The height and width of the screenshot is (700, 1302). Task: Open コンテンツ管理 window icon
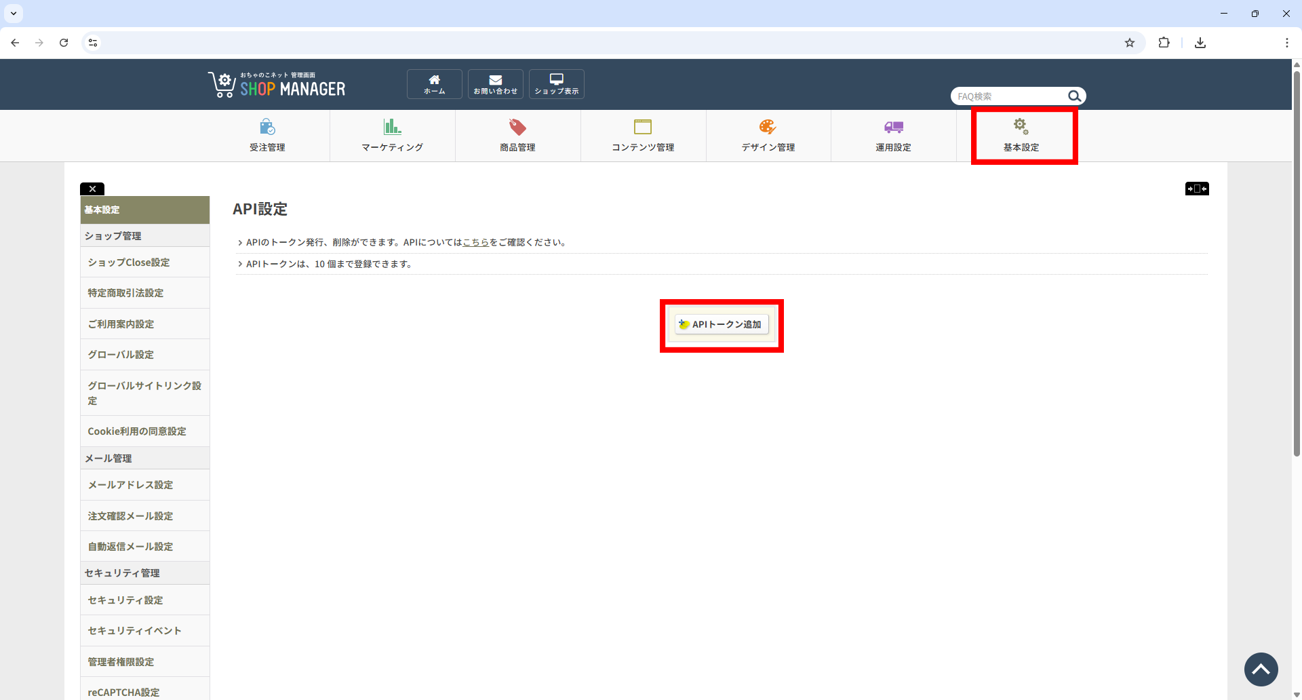pos(643,128)
